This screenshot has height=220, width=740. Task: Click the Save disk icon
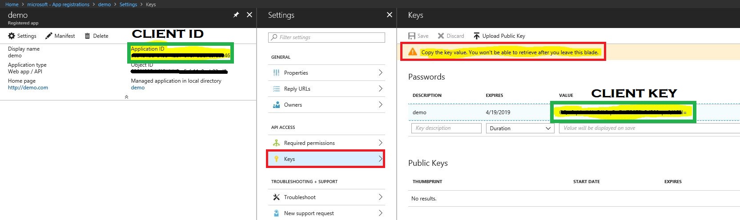click(x=412, y=36)
